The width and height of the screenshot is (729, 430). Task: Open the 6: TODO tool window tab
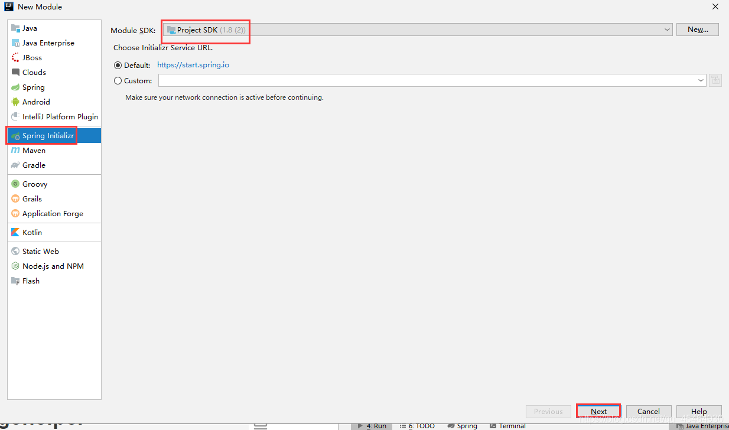pyautogui.click(x=417, y=426)
